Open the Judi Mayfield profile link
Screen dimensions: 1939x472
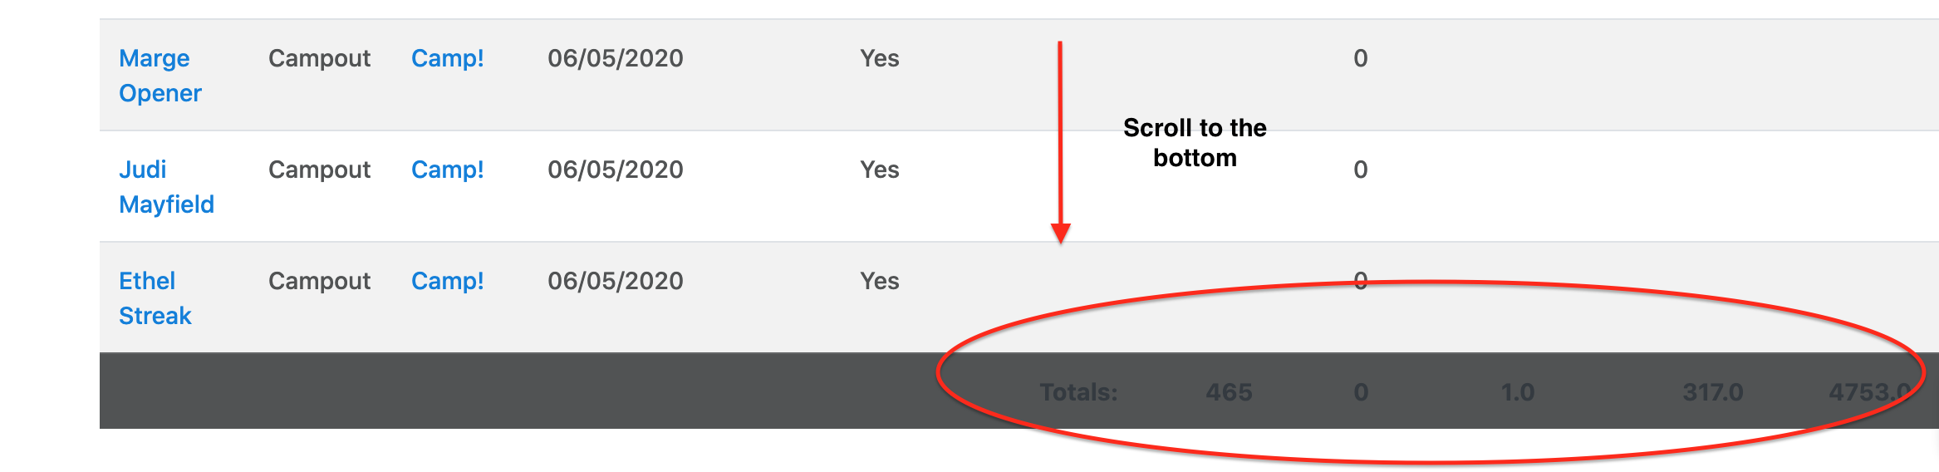pyautogui.click(x=166, y=187)
